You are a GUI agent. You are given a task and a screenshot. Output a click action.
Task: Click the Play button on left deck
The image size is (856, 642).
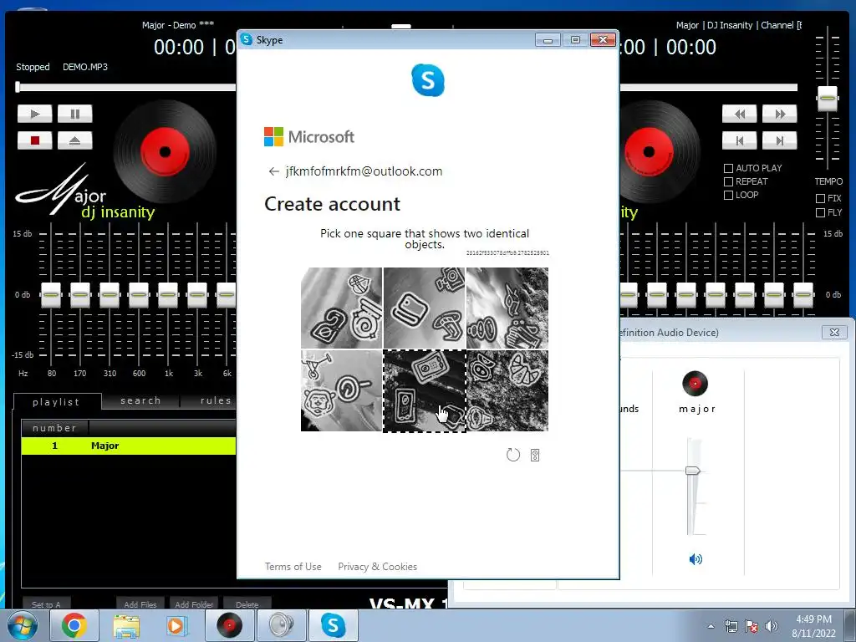34,114
